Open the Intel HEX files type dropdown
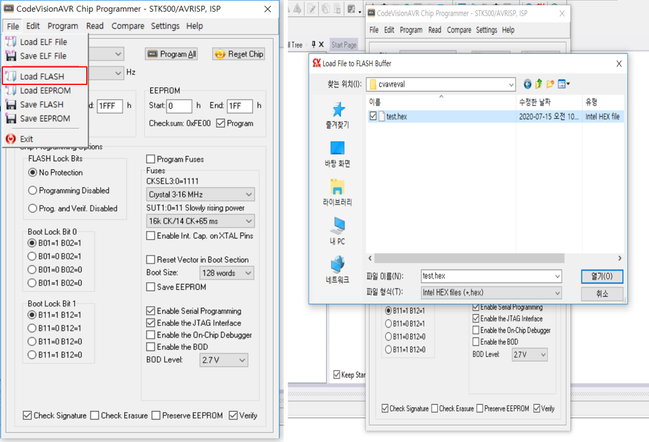This screenshot has height=442, width=649. coord(491,293)
